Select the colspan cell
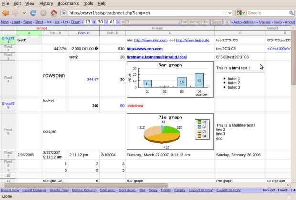The image size is (296, 200). point(84,131)
